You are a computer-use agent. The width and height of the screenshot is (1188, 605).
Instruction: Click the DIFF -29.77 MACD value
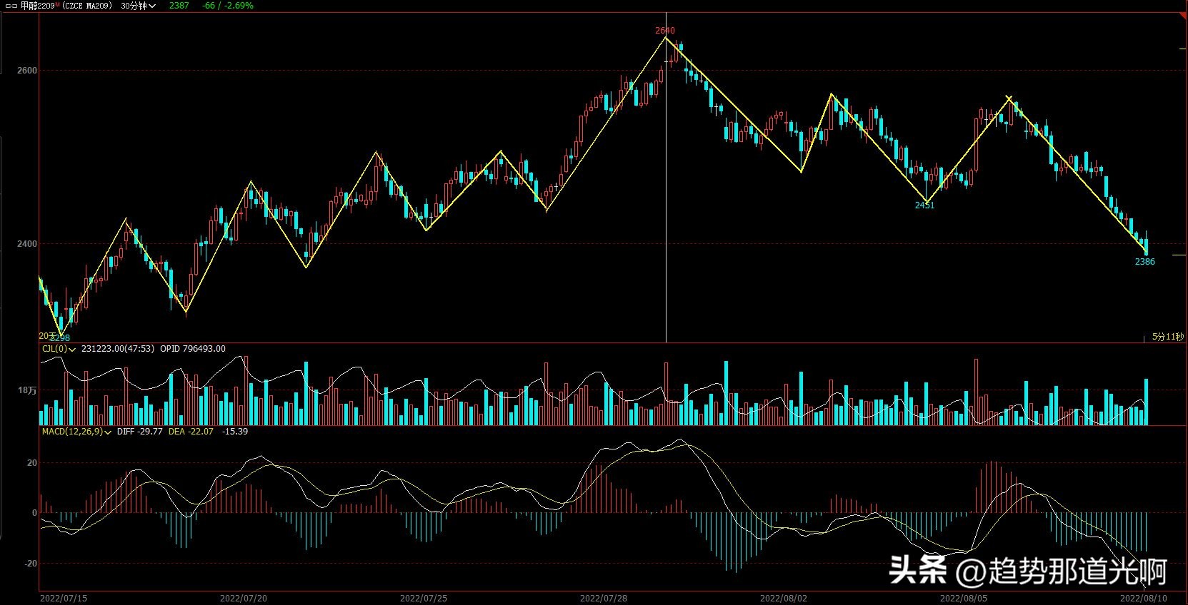point(139,432)
